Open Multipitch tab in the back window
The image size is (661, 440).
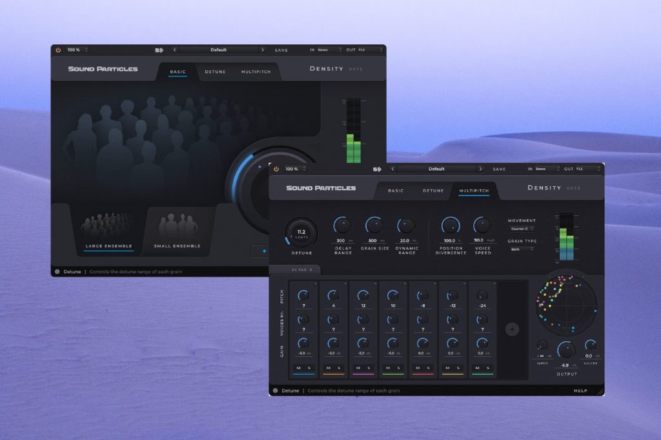tap(256, 72)
